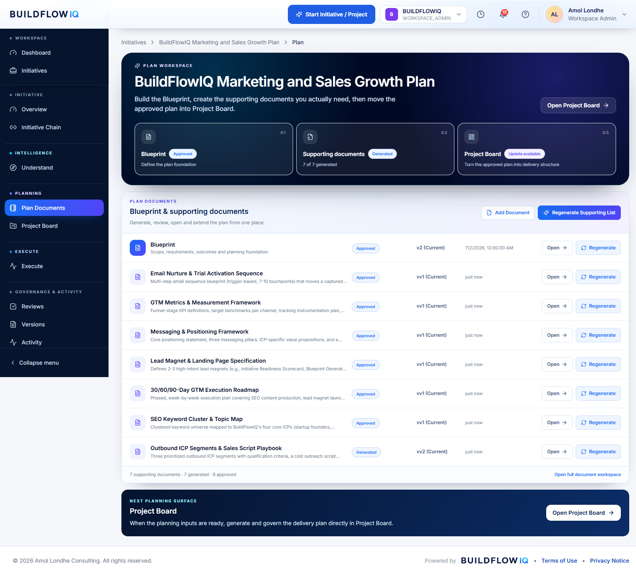Click the Approved status on Blueprint row
Image resolution: width=636 pixels, height=575 pixels.
(366, 248)
